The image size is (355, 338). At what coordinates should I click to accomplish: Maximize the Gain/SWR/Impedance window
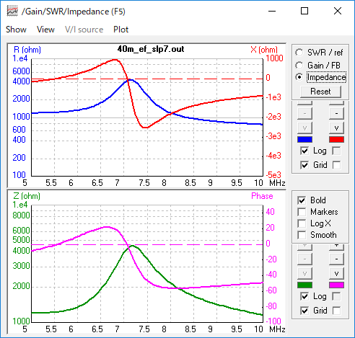coord(304,11)
